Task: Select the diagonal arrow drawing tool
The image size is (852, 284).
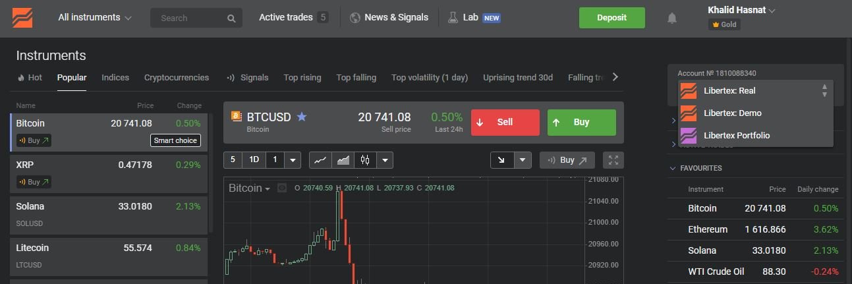Action: [502, 160]
